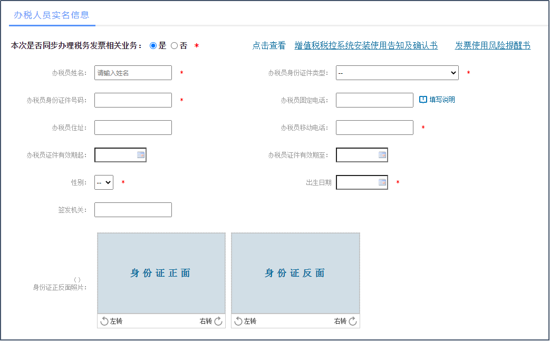550x341 pixels.
Task: Open the 性别 dropdown
Action: [103, 182]
